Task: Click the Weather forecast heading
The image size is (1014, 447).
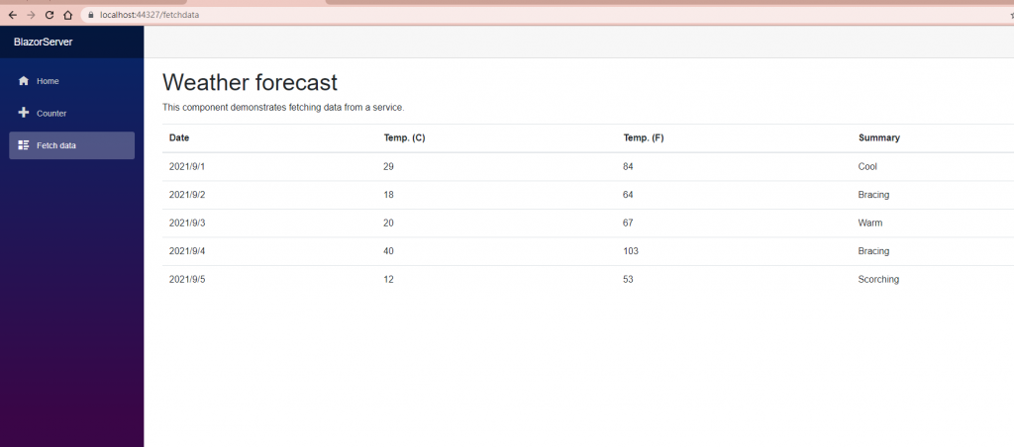Action: [250, 83]
